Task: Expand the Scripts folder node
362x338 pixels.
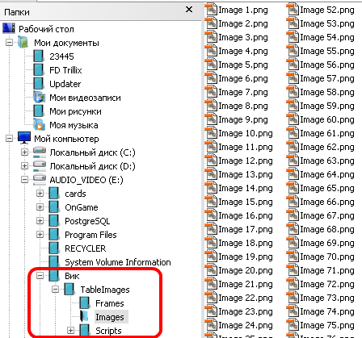Action: pyautogui.click(x=70, y=331)
